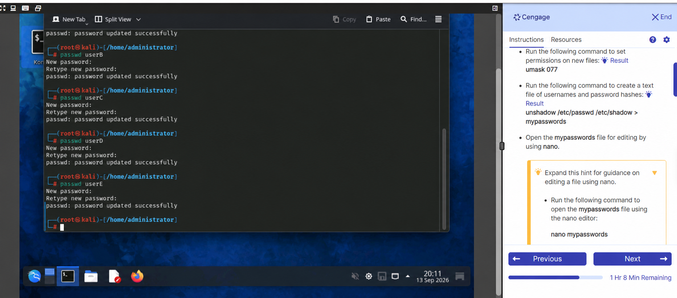Open the Result link for the umask command
Viewport: 677px width, 298px height.
619,60
